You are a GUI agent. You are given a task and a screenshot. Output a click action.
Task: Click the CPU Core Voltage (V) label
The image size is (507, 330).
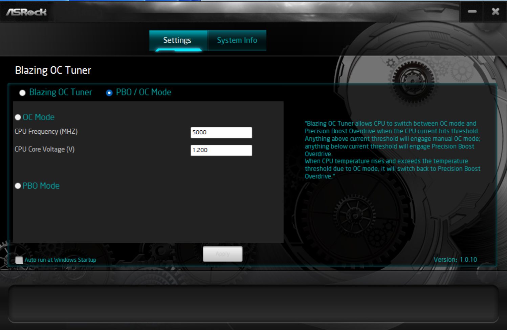[x=44, y=149]
